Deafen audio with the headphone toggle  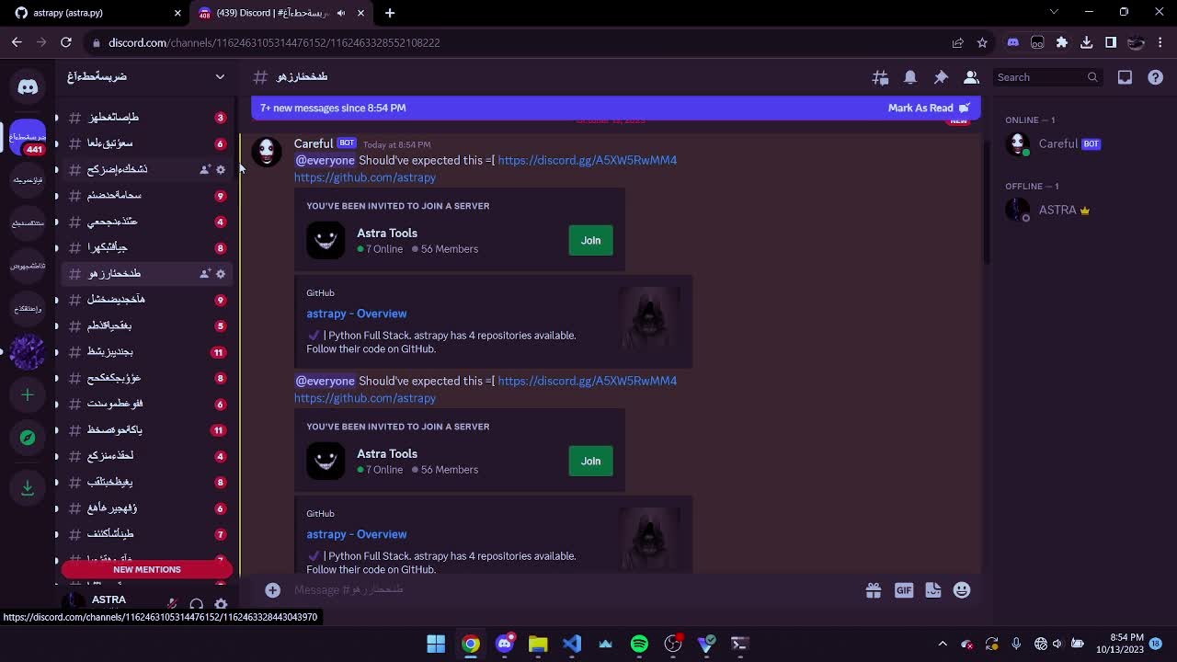pyautogui.click(x=197, y=604)
